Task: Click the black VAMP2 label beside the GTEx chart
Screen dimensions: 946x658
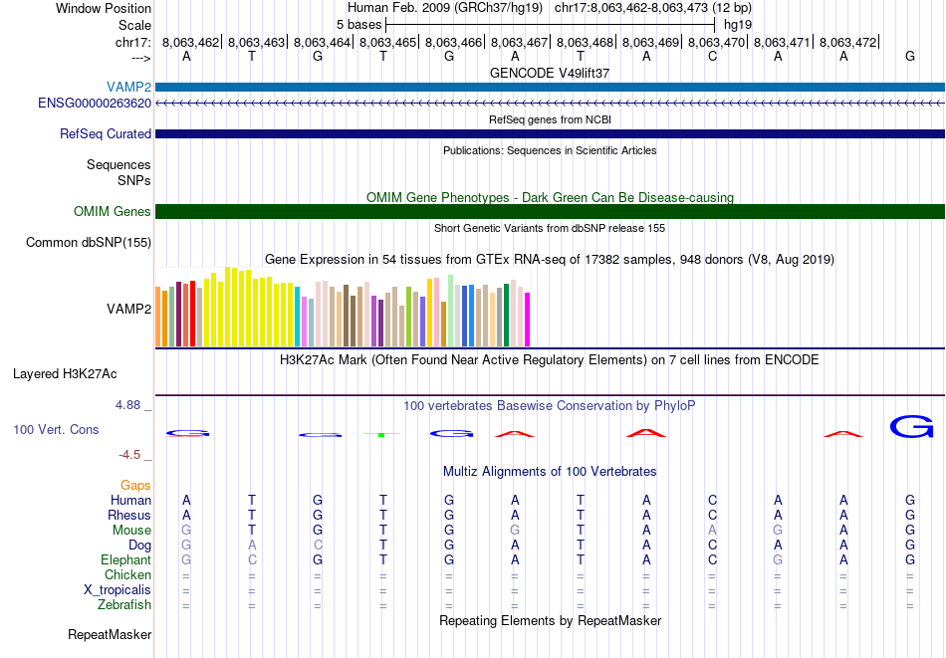Action: tap(129, 309)
